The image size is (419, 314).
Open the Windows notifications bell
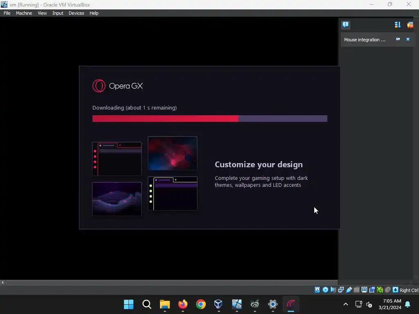coord(408,304)
